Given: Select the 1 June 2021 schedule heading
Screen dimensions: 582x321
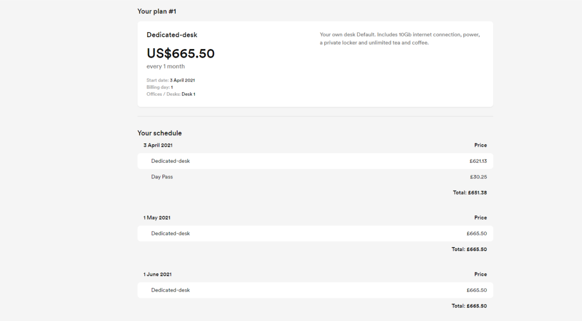Looking at the screenshot, I should [157, 274].
